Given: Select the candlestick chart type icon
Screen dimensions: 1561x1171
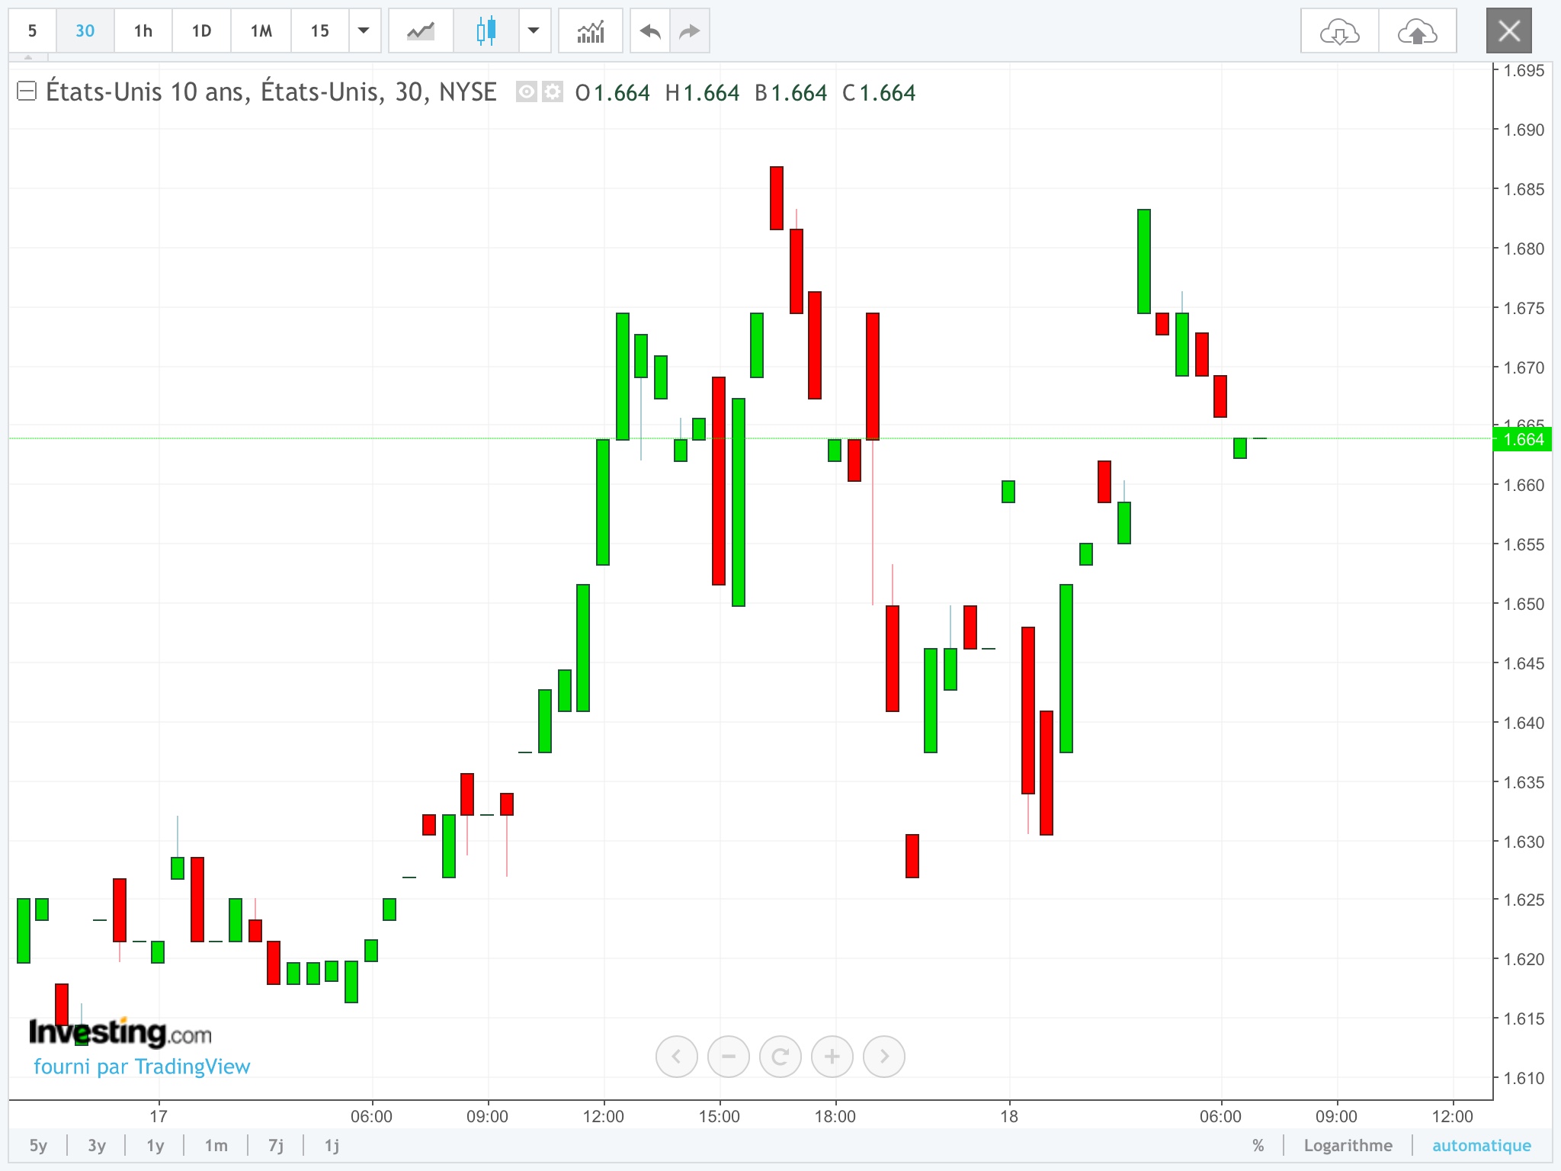Looking at the screenshot, I should point(486,31).
